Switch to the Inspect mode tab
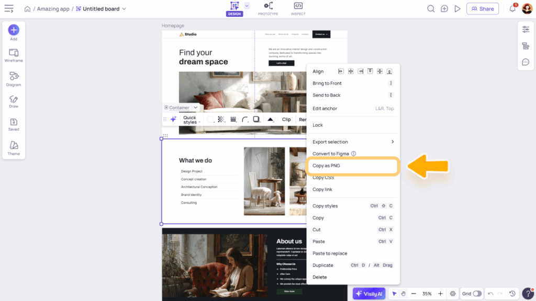Image resolution: width=536 pixels, height=301 pixels. point(298,8)
